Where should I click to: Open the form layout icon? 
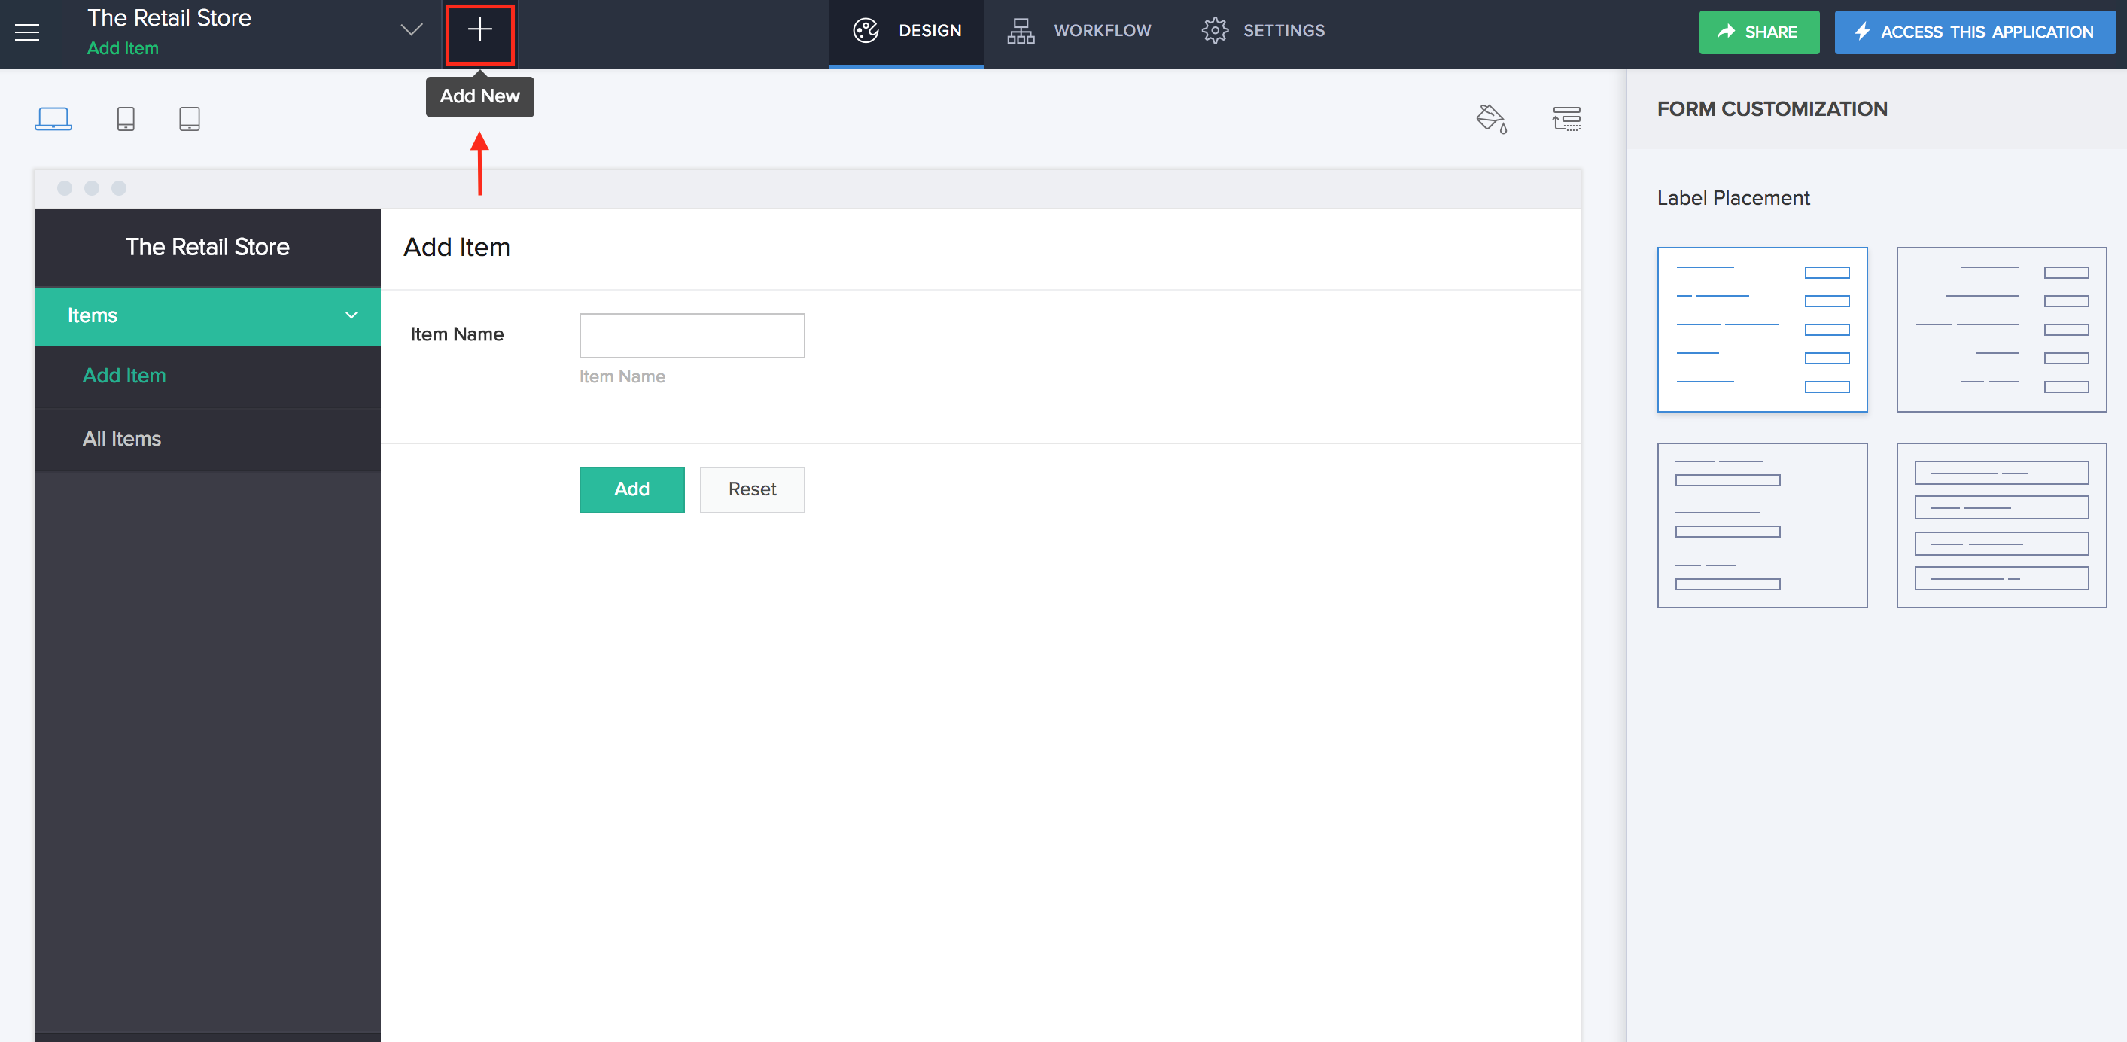pos(1566,119)
